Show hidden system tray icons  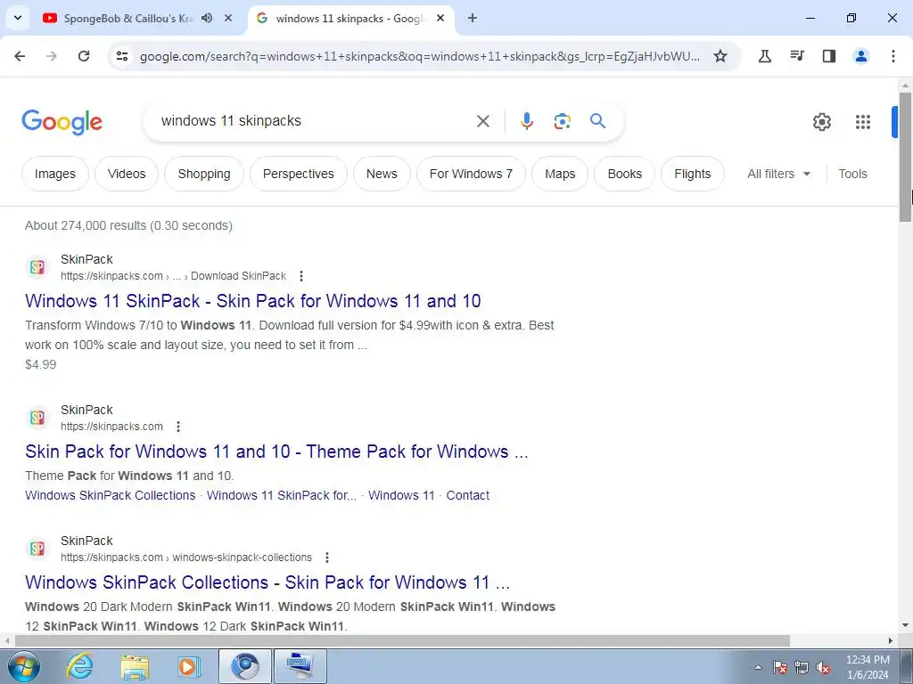click(x=758, y=667)
